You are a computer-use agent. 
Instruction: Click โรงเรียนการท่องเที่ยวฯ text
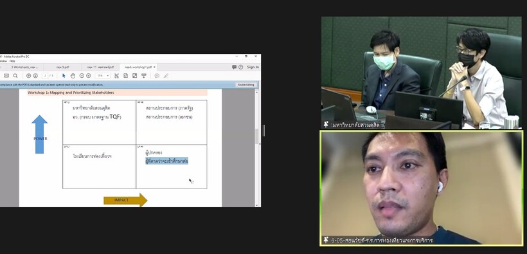tap(92, 156)
